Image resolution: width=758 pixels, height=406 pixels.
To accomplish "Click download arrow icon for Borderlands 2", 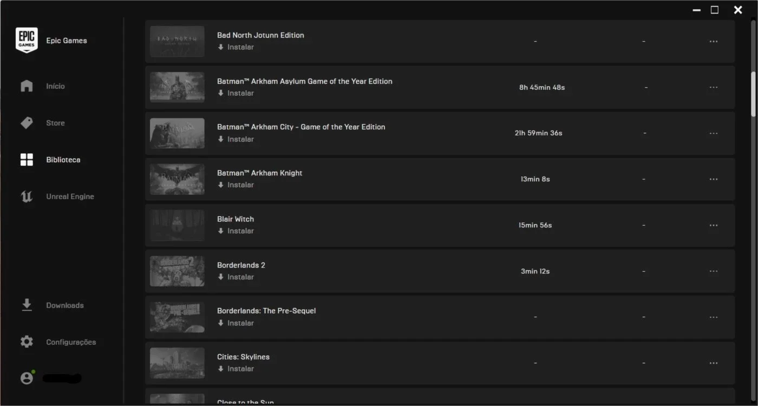I will [220, 277].
